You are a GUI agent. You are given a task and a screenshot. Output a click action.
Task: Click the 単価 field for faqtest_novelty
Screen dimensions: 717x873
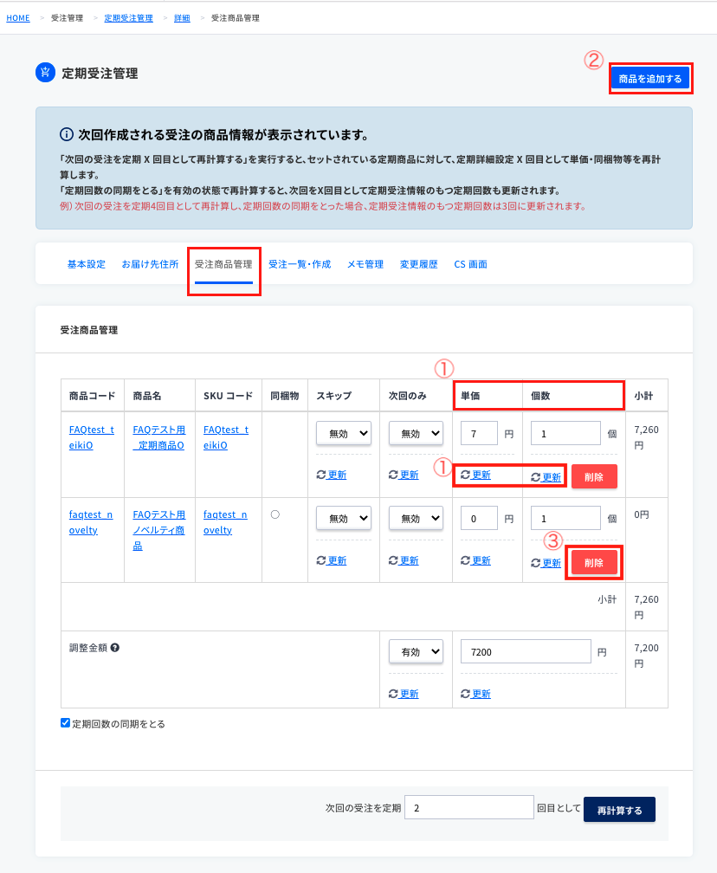click(x=480, y=518)
